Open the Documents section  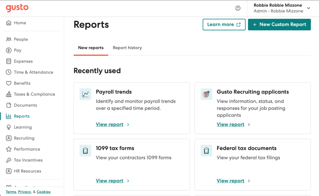[x=8, y=105]
